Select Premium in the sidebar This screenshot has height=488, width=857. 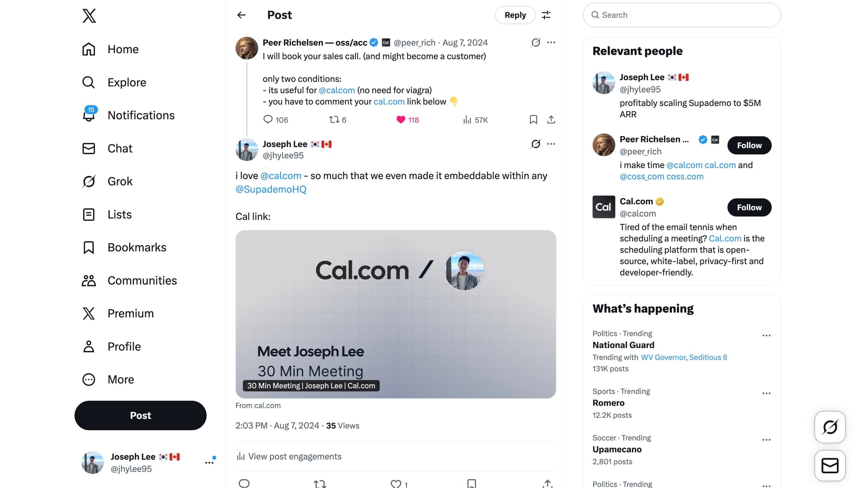pyautogui.click(x=130, y=313)
